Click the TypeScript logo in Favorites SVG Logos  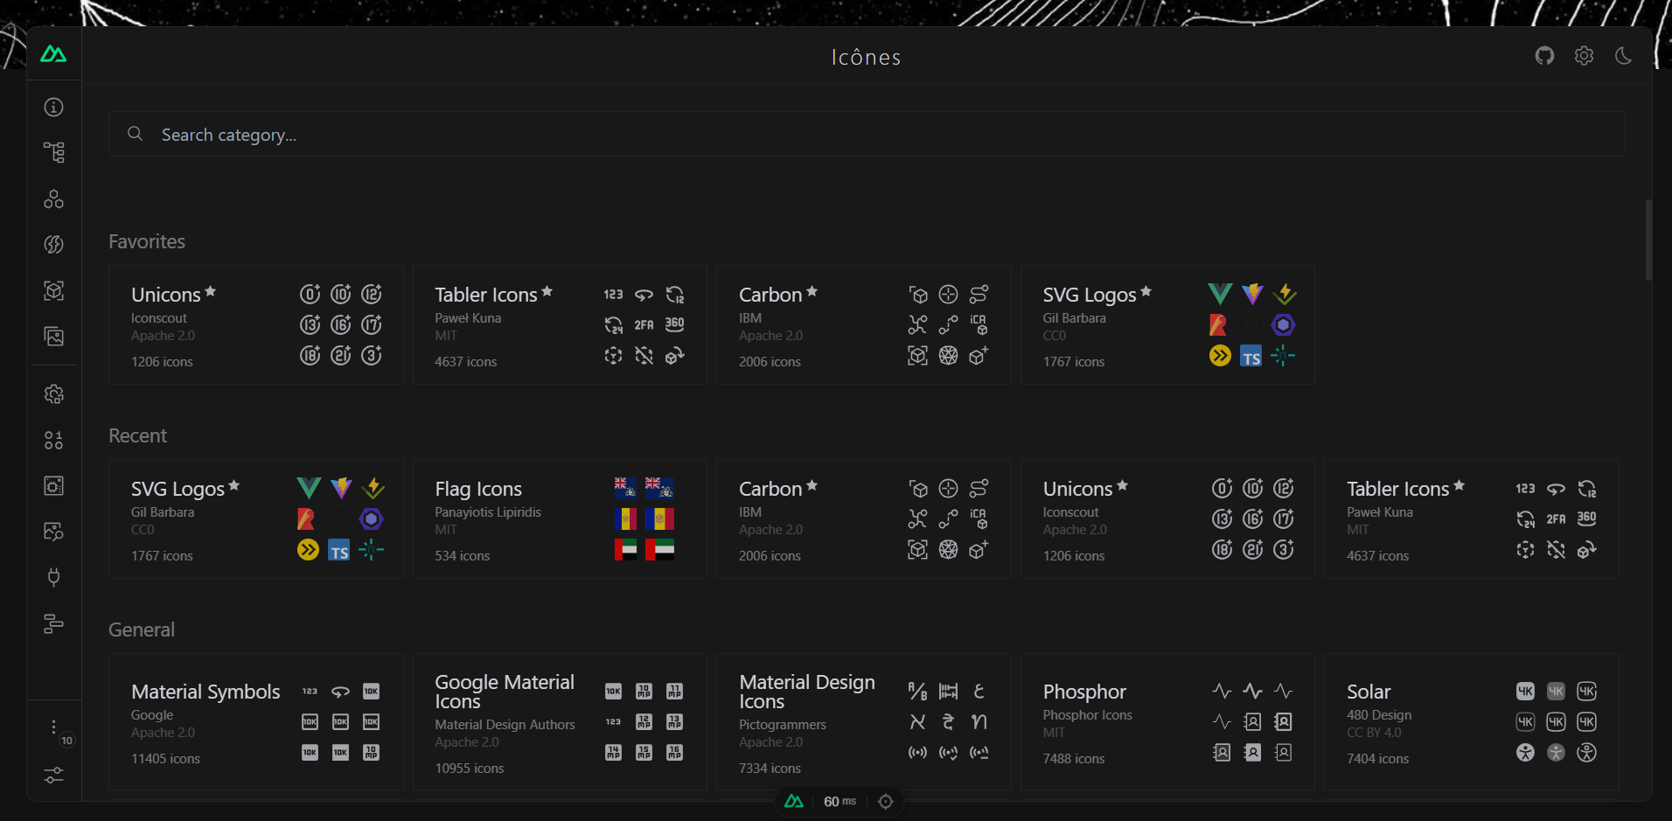(1251, 357)
